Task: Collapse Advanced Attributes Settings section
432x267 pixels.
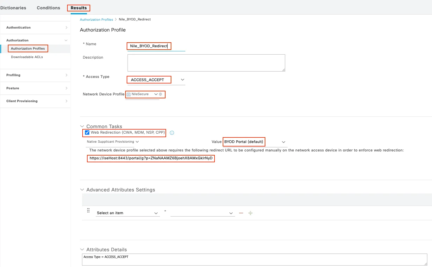Action: click(82, 190)
